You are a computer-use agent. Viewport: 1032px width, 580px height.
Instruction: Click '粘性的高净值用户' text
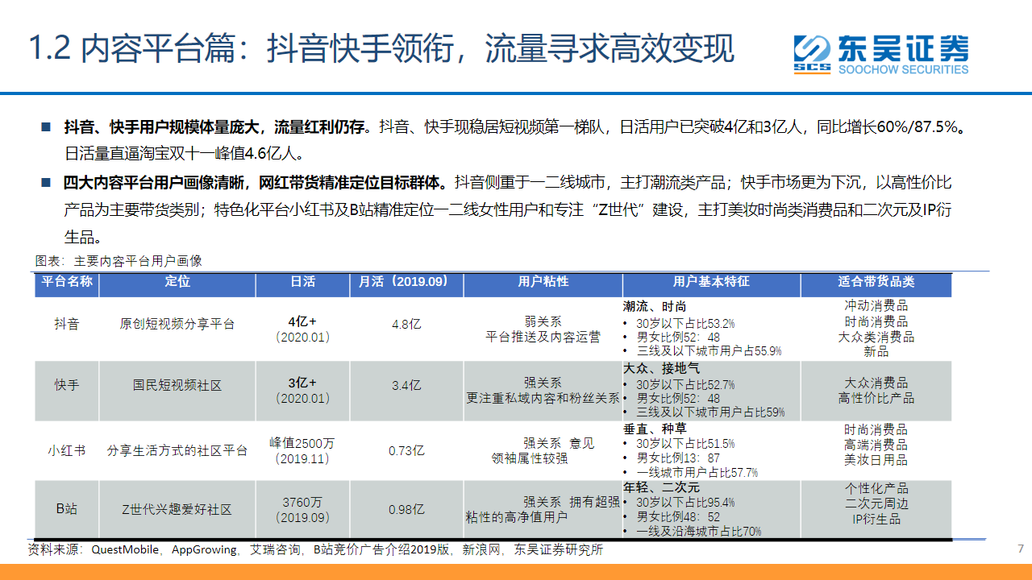(517, 516)
